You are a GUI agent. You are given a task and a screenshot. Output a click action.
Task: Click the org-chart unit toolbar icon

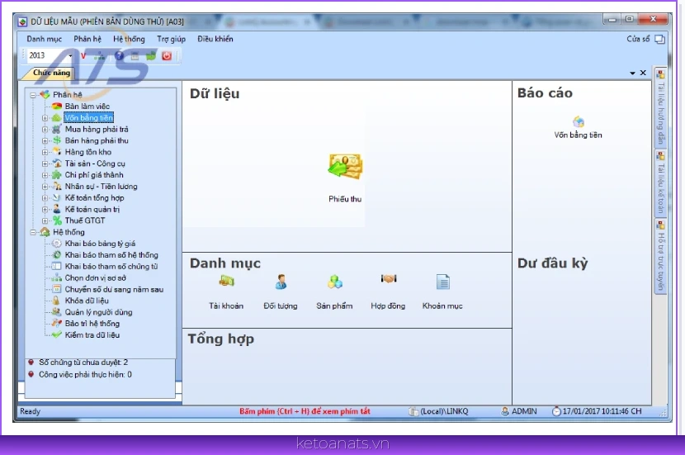point(100,55)
